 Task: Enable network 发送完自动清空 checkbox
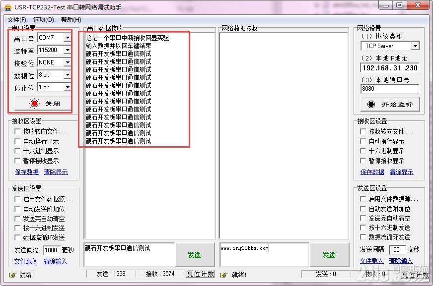tap(363, 218)
